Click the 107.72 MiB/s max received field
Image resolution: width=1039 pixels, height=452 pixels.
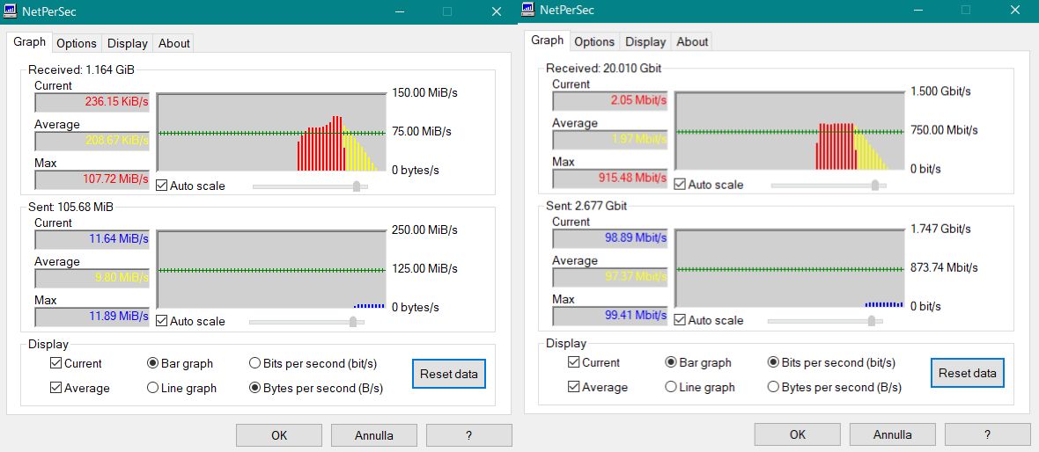point(92,179)
